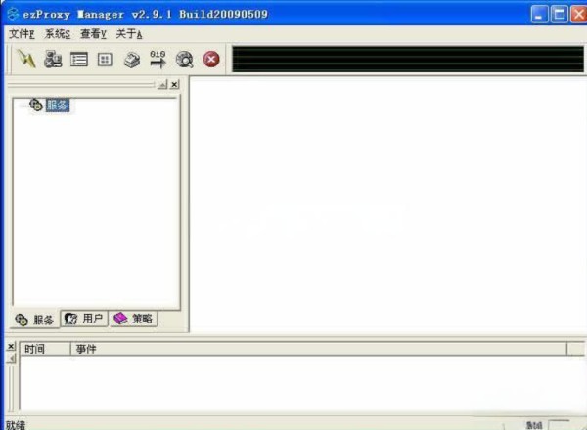Sort log by 时间 column header

click(x=45, y=348)
